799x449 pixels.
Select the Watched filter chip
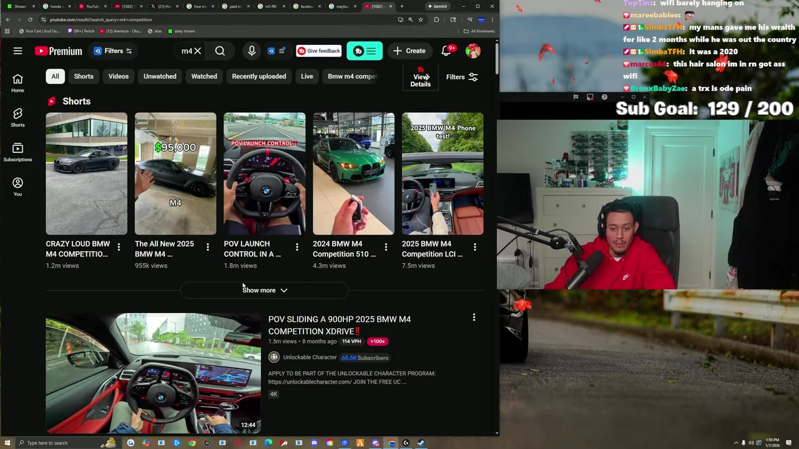click(x=204, y=76)
